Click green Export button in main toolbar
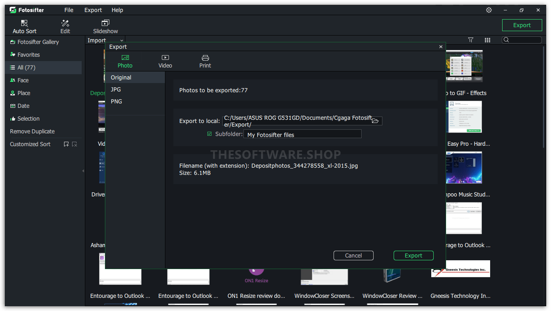 click(522, 25)
